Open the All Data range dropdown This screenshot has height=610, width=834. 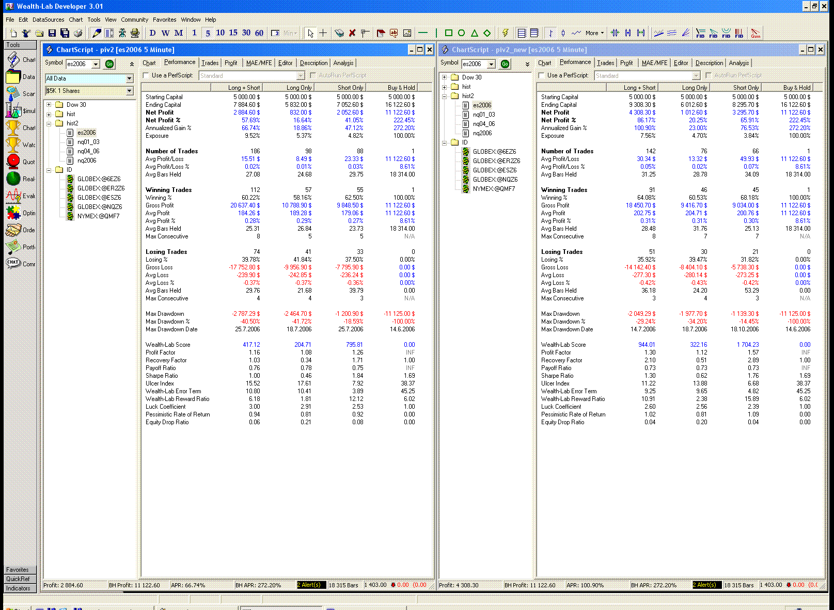click(130, 78)
